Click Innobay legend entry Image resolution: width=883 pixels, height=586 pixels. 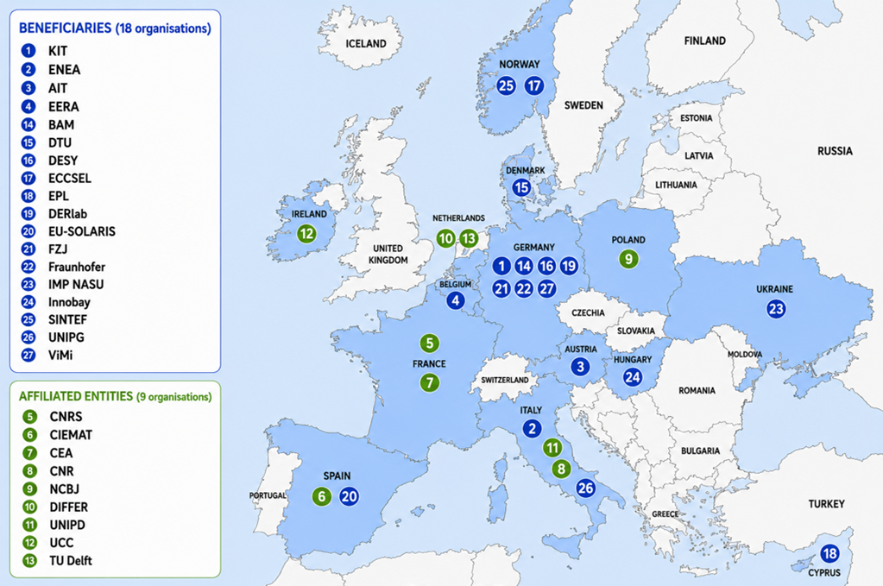point(69,302)
